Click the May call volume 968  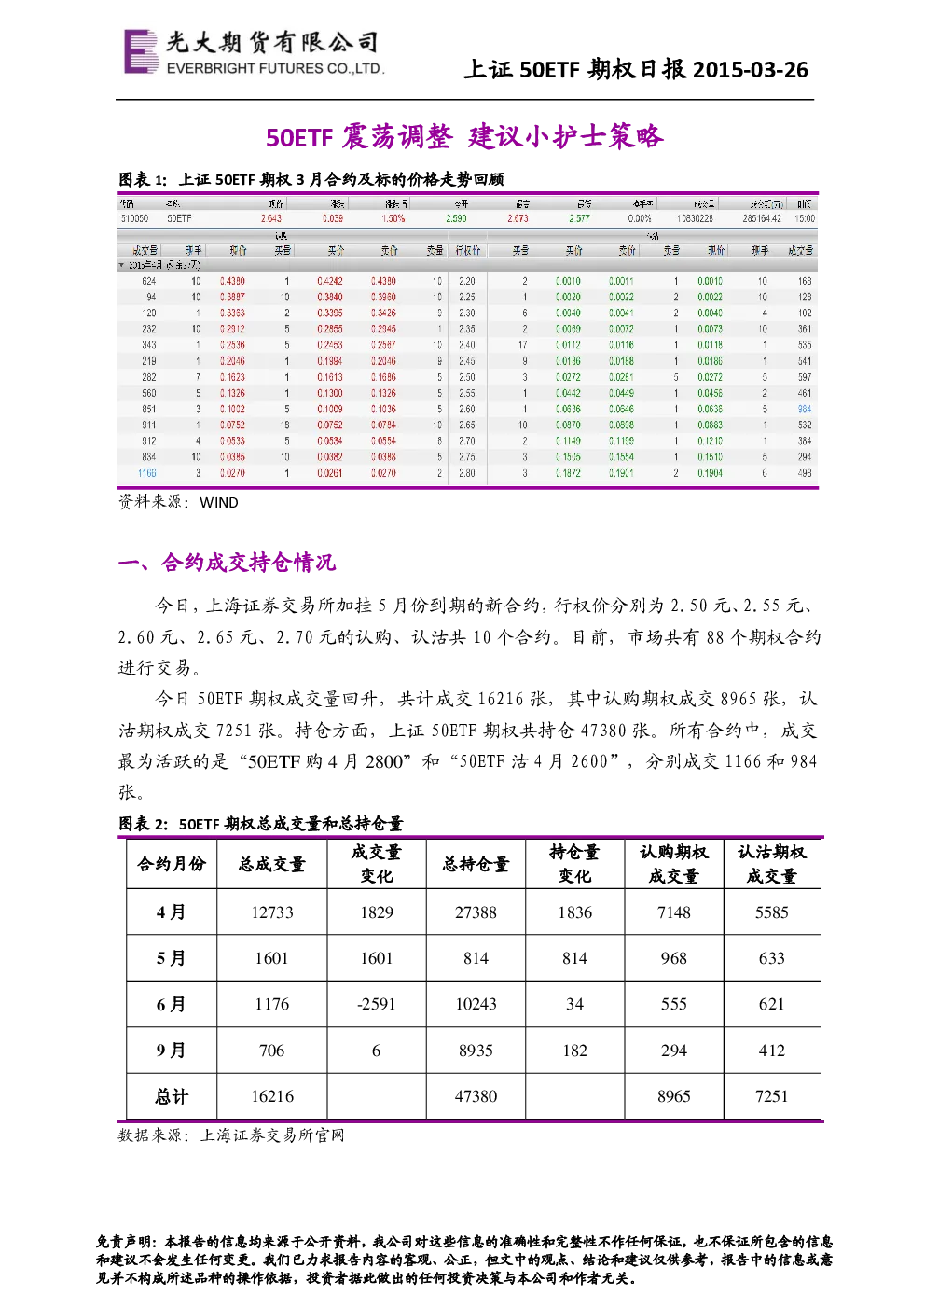pos(674,958)
